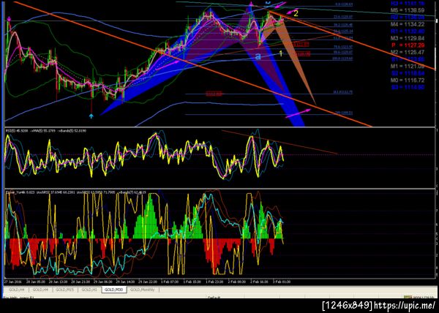
Task: Click the M4 = 1134.22 level label
Action: [x=408, y=24]
